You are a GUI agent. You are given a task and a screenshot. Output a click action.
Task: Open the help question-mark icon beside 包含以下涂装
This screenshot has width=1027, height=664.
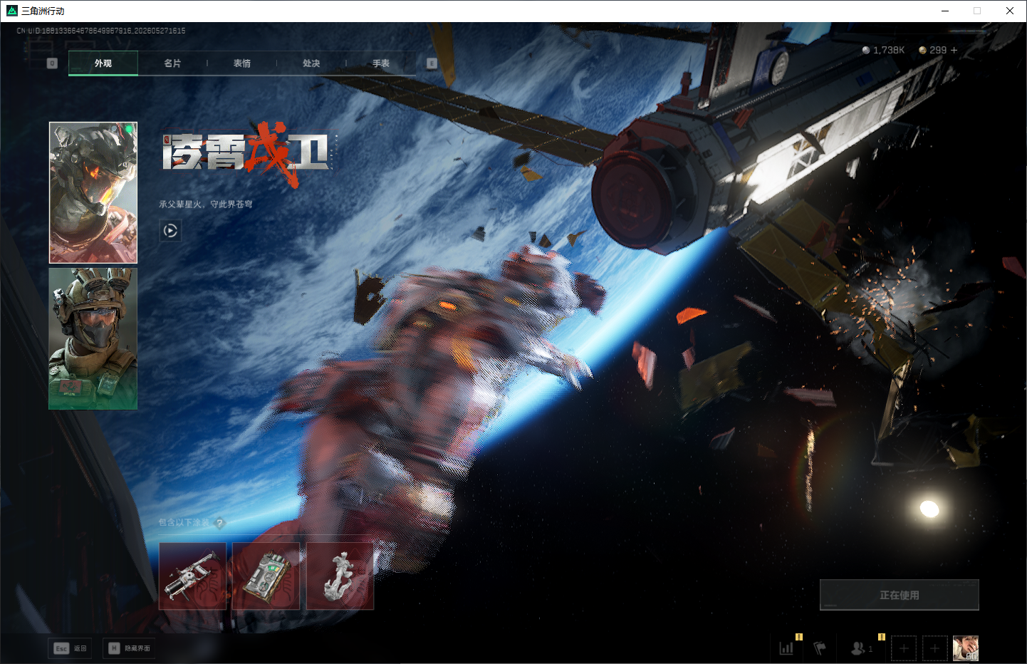(219, 523)
